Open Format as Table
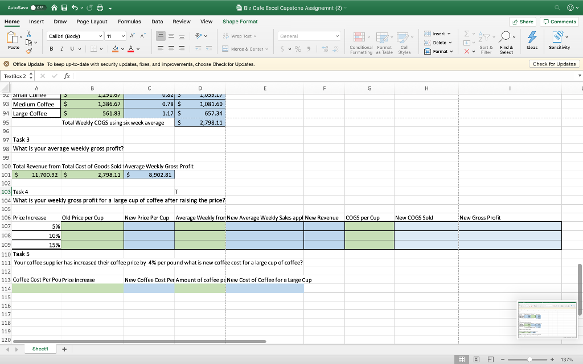 click(384, 43)
